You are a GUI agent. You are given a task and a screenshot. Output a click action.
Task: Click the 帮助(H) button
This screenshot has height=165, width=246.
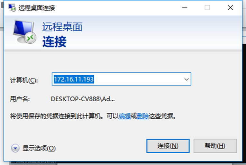click(215, 146)
